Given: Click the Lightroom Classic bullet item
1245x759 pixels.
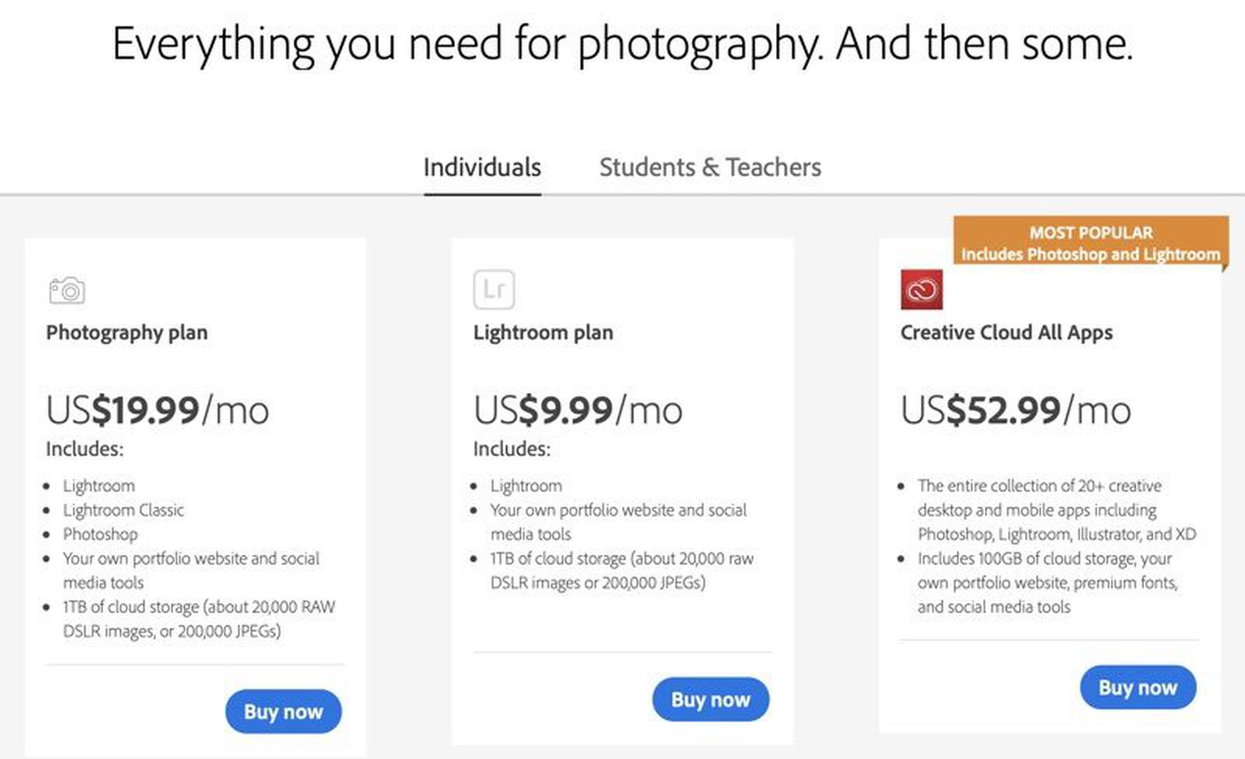Looking at the screenshot, I should pos(124,510).
